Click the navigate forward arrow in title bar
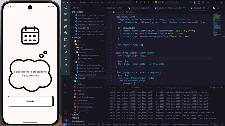225x126 pixels. [113, 3]
